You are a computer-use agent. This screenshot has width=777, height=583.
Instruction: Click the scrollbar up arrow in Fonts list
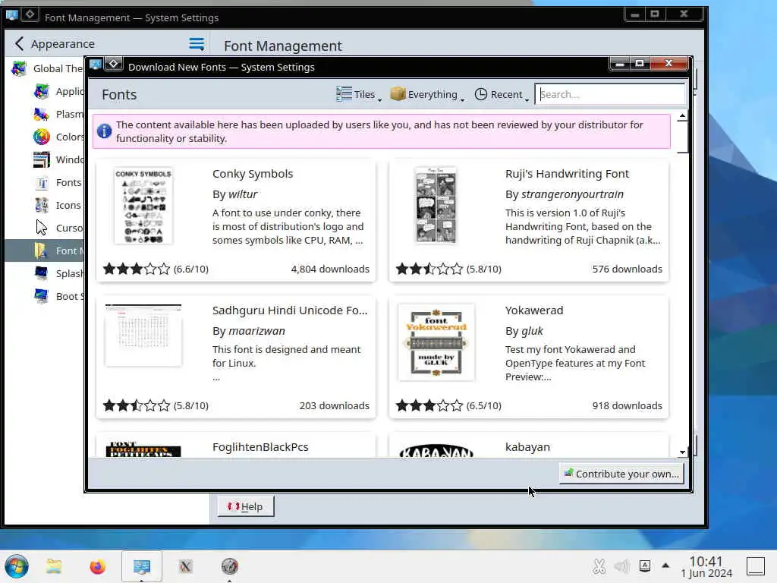tap(682, 116)
